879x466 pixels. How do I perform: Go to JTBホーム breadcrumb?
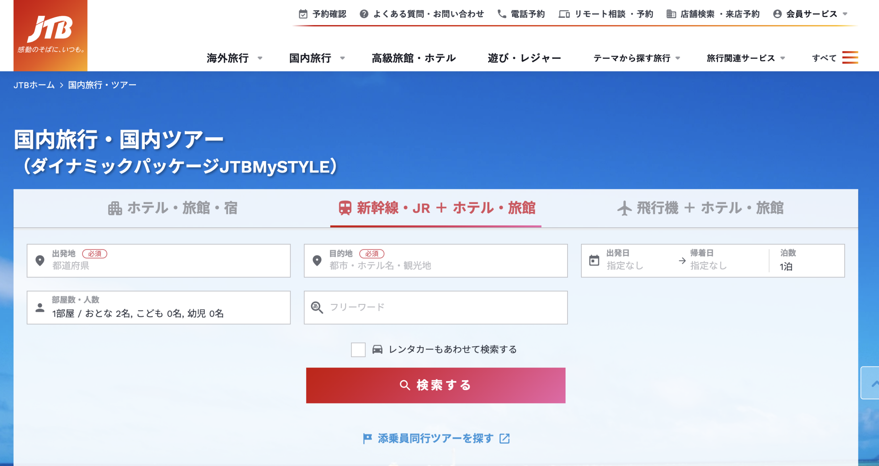[34, 85]
